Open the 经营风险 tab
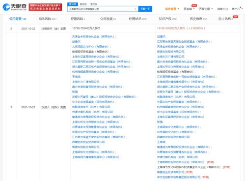245x181 pixels. click(x=78, y=19)
